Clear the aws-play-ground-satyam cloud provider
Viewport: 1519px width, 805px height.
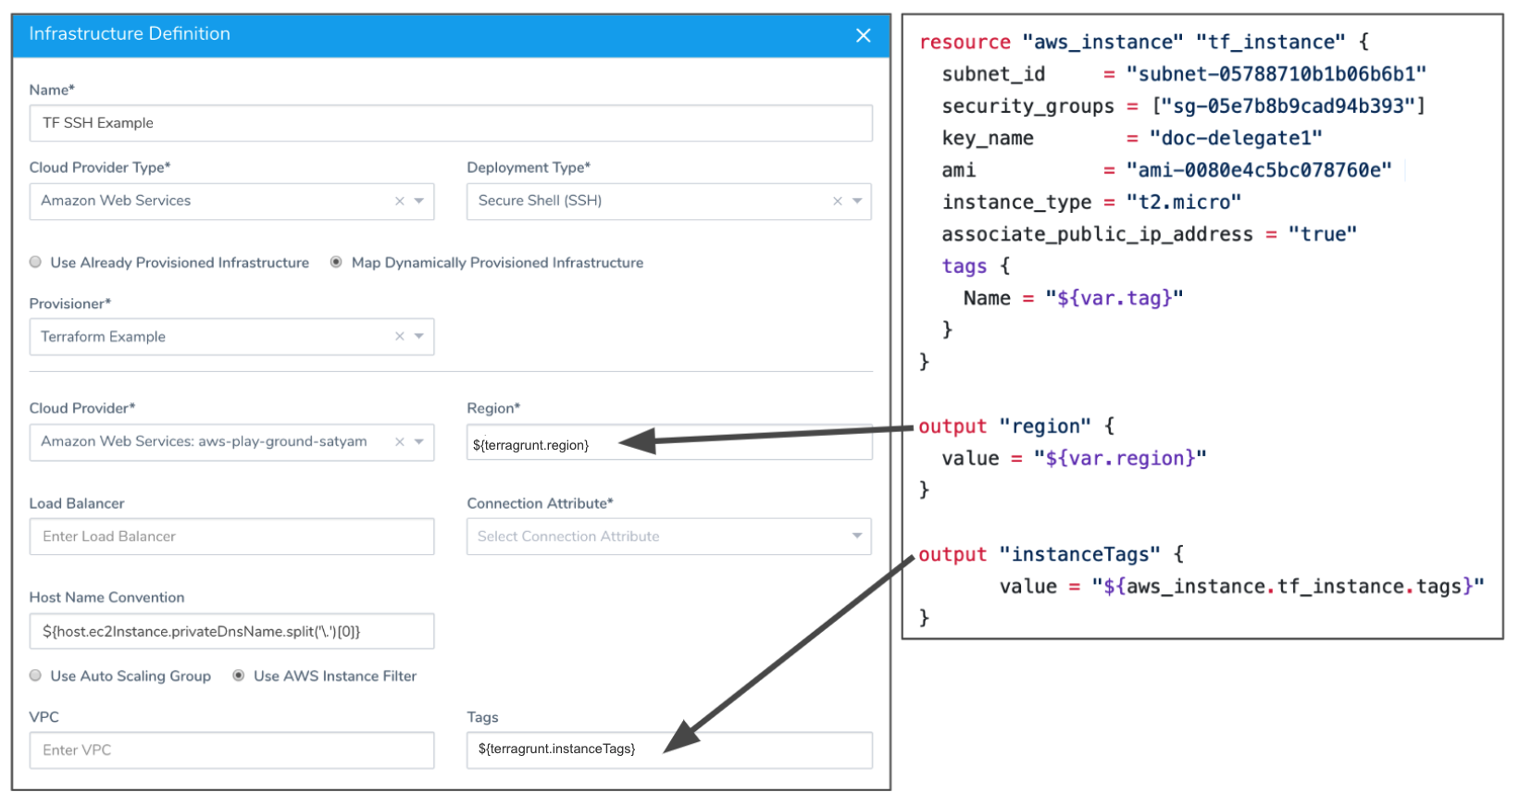tap(400, 442)
